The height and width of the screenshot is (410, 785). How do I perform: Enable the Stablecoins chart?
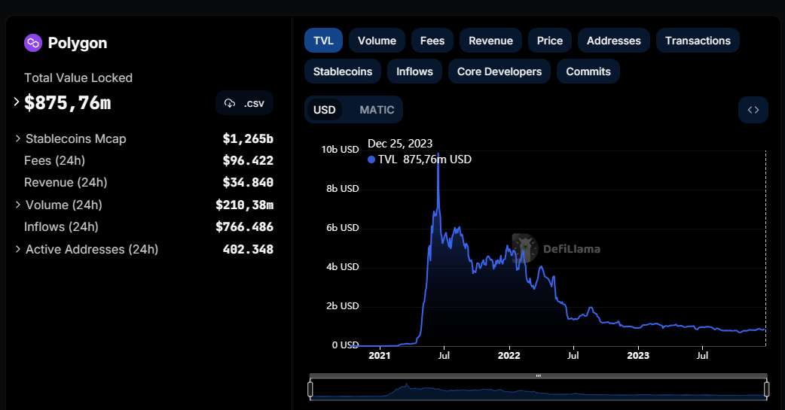point(343,71)
